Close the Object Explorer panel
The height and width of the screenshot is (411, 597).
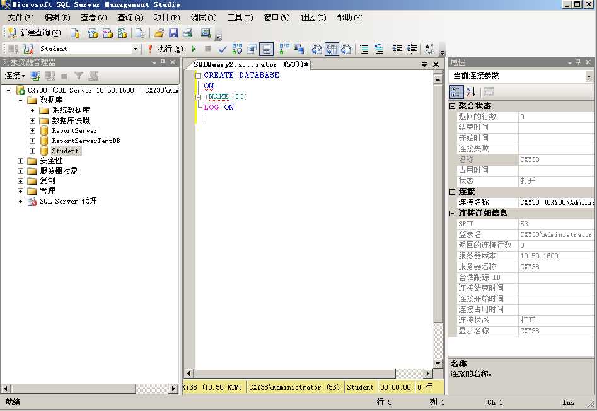173,62
